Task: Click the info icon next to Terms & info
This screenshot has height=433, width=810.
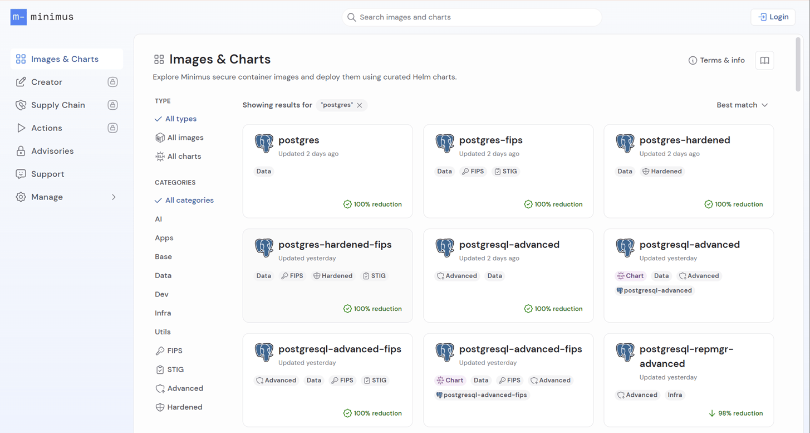Action: click(x=693, y=60)
